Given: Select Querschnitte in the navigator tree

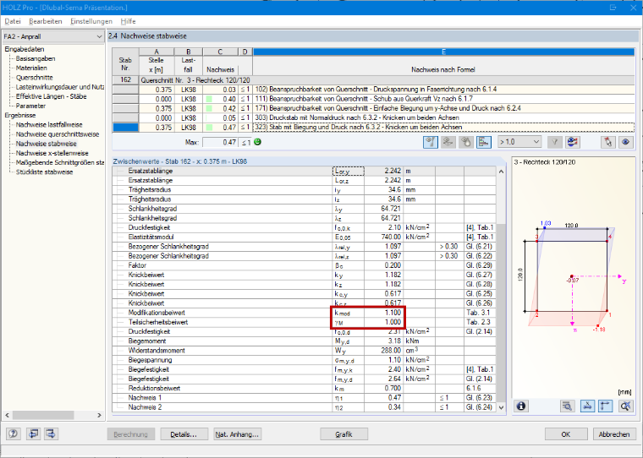Looking at the screenshot, I should [35, 78].
